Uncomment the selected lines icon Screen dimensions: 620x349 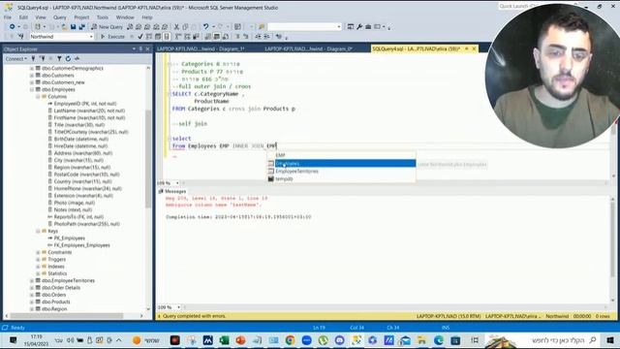point(245,37)
